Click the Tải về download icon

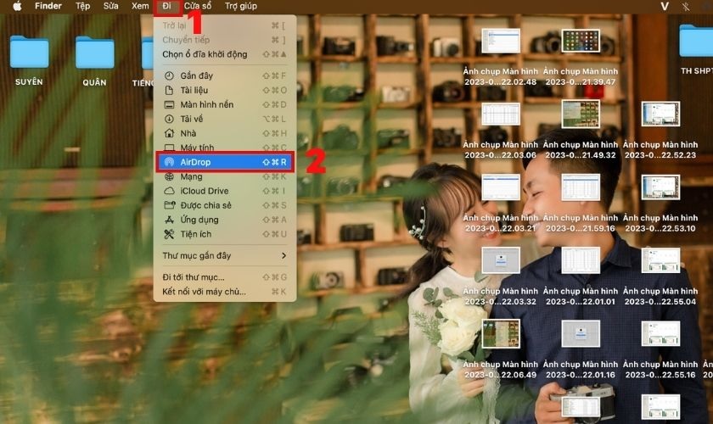[x=169, y=119]
